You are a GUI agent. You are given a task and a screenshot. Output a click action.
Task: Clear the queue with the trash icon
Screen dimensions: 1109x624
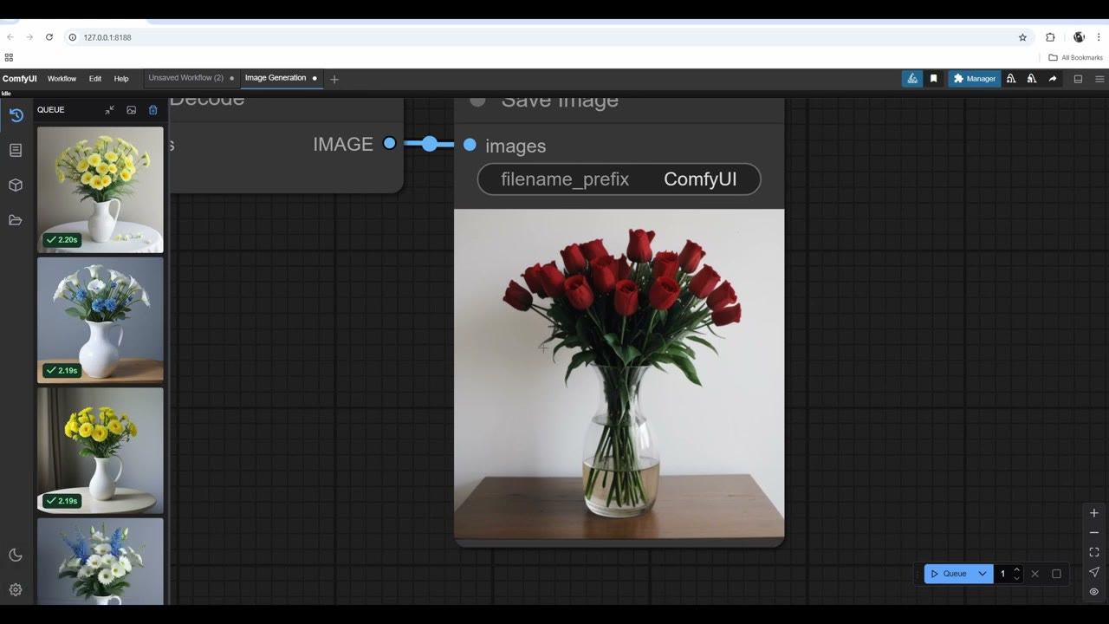153,110
